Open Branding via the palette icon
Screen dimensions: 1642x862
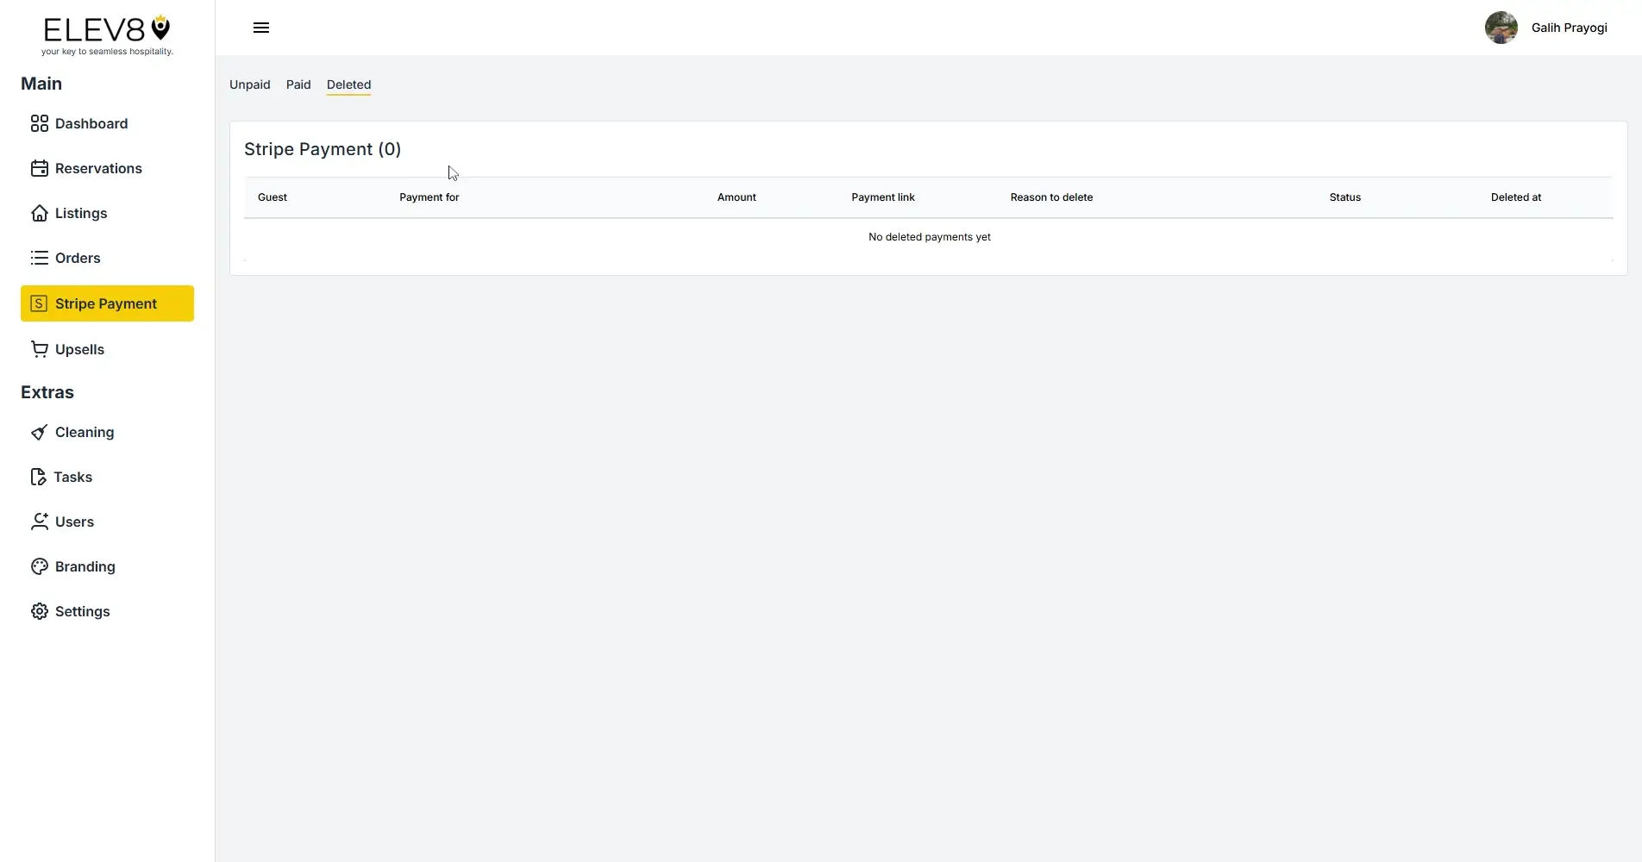click(x=40, y=566)
